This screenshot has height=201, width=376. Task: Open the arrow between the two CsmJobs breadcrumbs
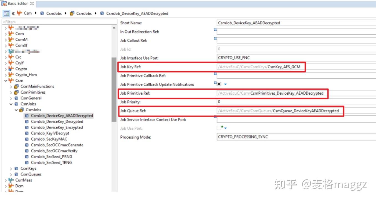(65, 13)
